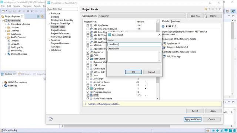
Task: Open REST version dropdown arrow
Action: coord(146,95)
